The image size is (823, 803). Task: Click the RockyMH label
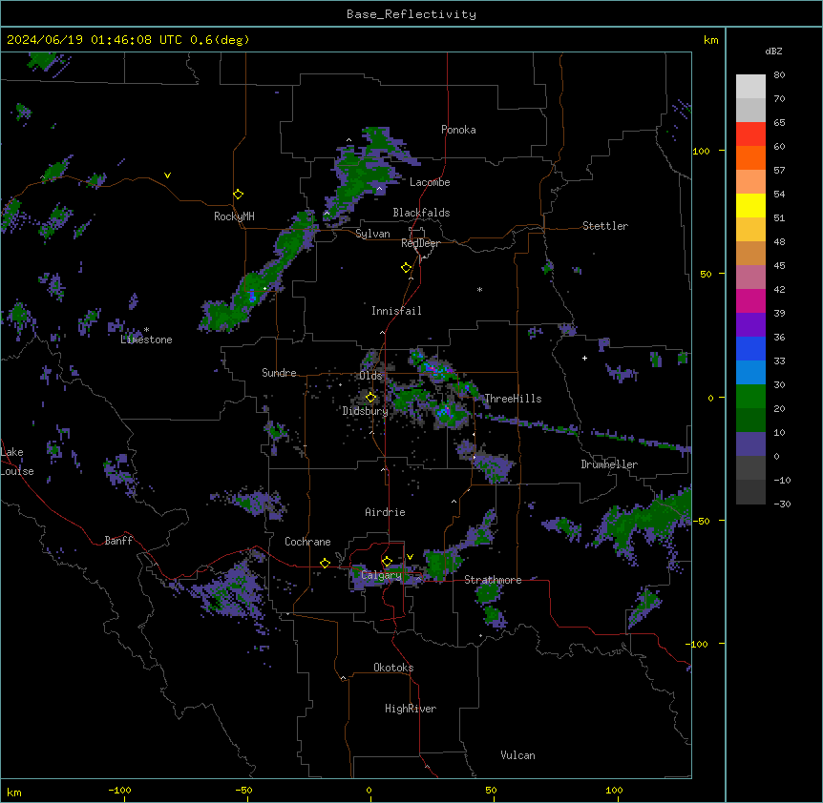coord(234,216)
